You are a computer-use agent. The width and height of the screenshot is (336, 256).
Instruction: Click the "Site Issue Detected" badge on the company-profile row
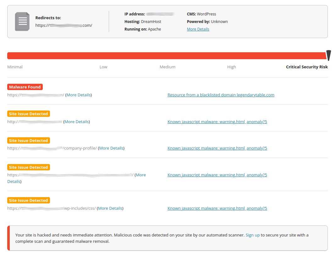coord(28,140)
